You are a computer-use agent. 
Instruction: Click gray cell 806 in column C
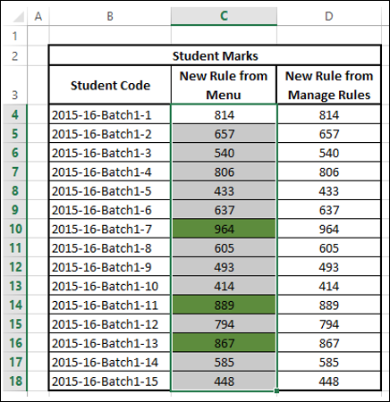(224, 172)
